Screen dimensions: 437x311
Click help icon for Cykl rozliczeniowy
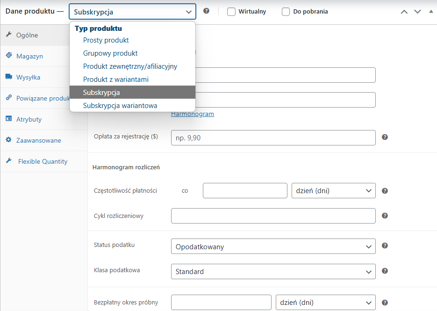coord(385,216)
